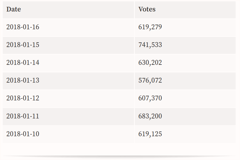Click the most recent date 2018-01-16
Screen dimensions: 240x160
point(23,27)
